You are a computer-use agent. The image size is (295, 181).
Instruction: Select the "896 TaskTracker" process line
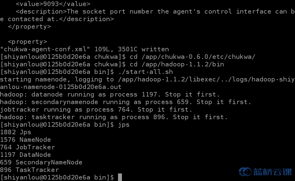coord(29,170)
